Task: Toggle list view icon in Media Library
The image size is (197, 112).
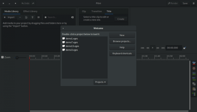Action: [39, 17]
